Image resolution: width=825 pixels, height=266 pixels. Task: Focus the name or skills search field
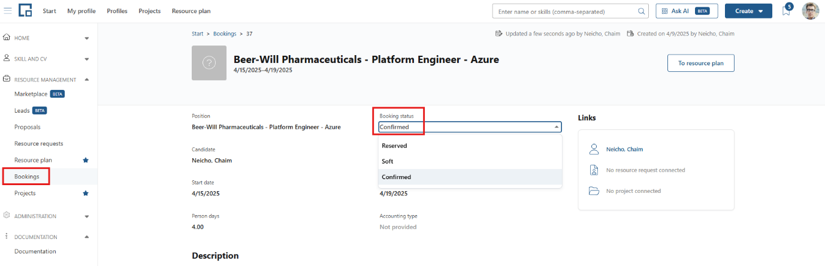pyautogui.click(x=565, y=11)
